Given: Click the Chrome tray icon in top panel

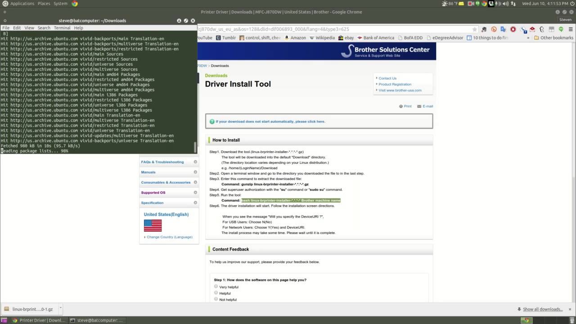Looking at the screenshot, I should coord(484,4).
